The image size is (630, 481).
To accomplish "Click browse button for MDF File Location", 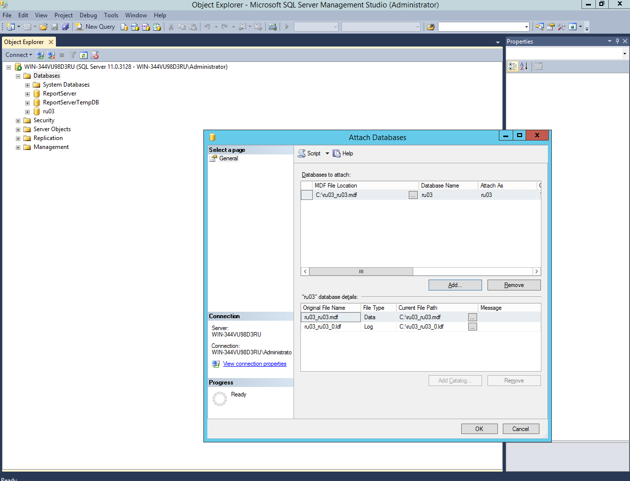I will [x=413, y=195].
